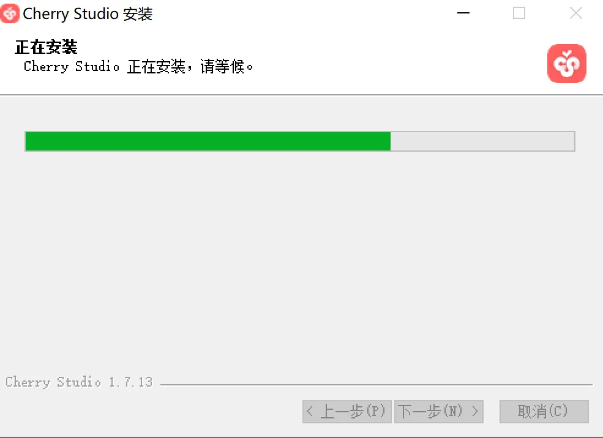This screenshot has height=438, width=603.
Task: Click the Cherry Studio 1.7.13 version label
Action: [79, 382]
